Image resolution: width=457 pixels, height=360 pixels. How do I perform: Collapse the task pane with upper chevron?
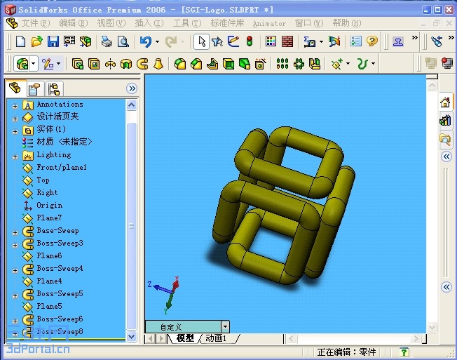pyautogui.click(x=446, y=156)
